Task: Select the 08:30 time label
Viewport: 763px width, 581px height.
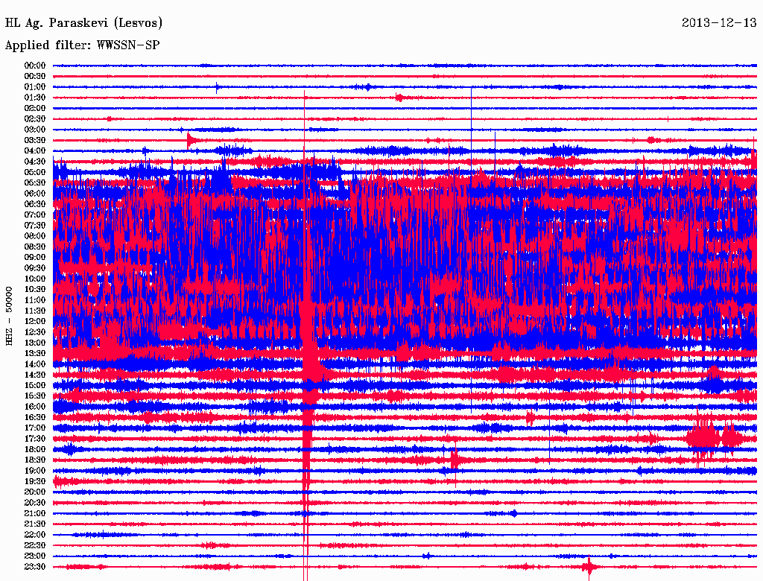Action: point(35,247)
